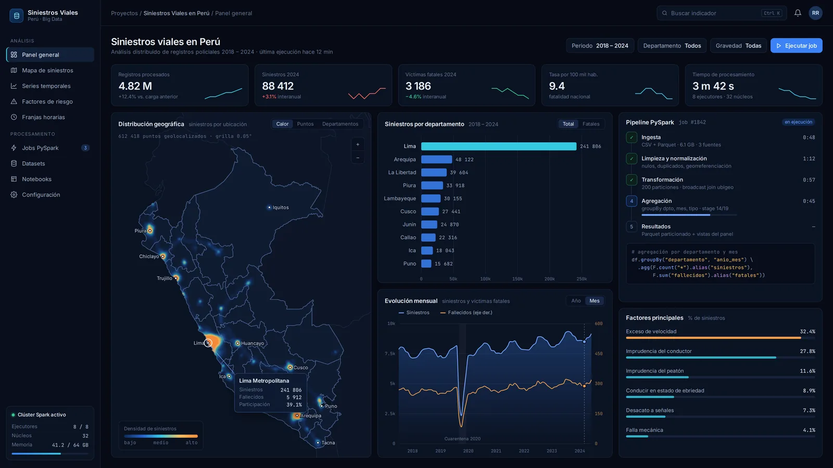This screenshot has width=833, height=468.
Task: Click the Siniestros Viales database logo icon
Action: point(16,16)
